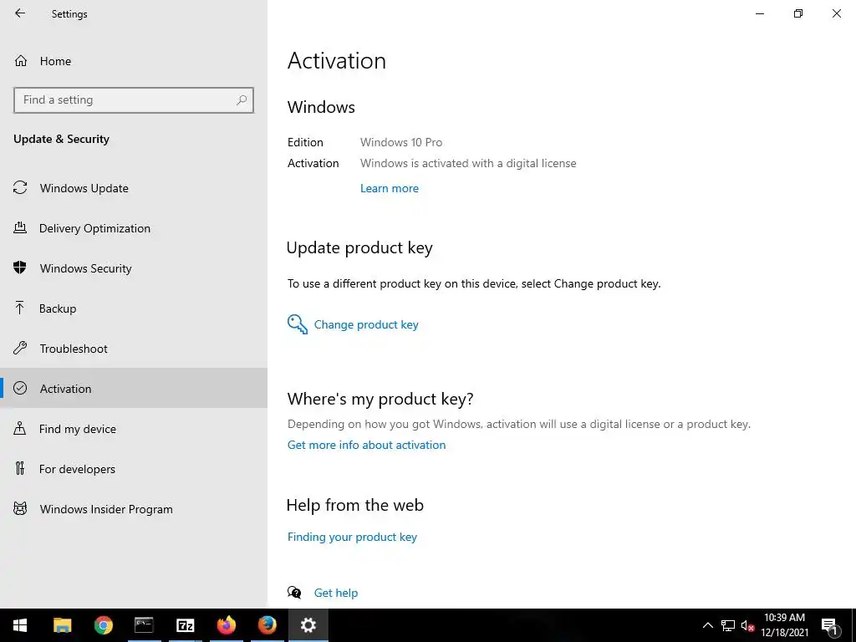The height and width of the screenshot is (642, 856).
Task: Go to Delivery Optimization
Action: (x=134, y=227)
